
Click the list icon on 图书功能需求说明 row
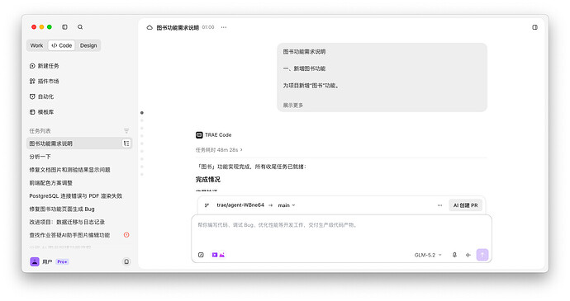click(126, 143)
